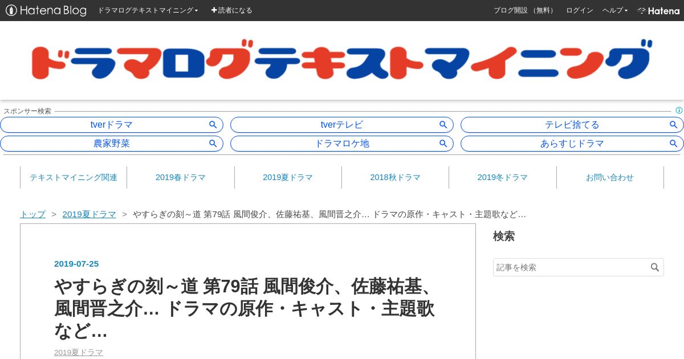Click 2019夏ドラマ category tag under title

pyautogui.click(x=79, y=353)
